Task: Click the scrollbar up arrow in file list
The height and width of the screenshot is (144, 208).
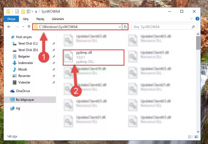Action: pos(198,34)
